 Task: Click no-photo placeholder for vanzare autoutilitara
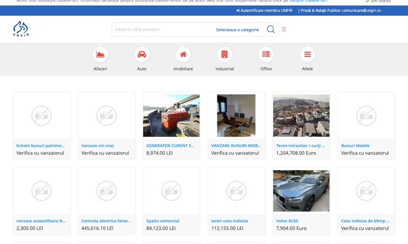click(x=41, y=191)
